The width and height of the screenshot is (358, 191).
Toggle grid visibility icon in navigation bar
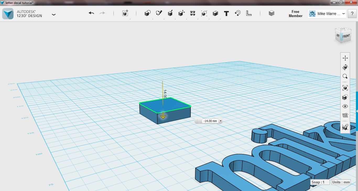(345, 115)
